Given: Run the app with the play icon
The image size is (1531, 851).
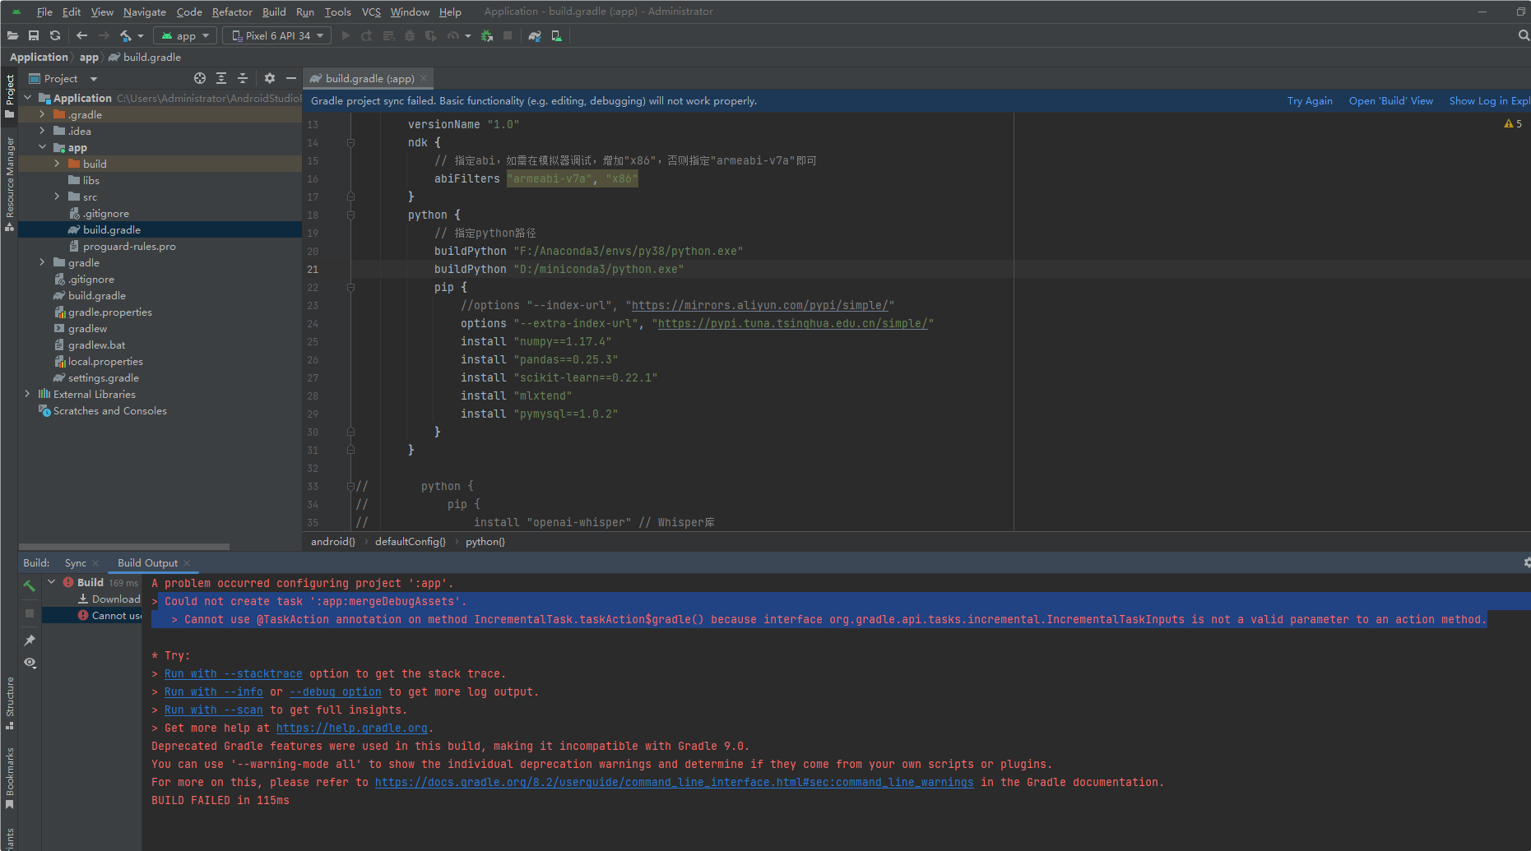Looking at the screenshot, I should point(346,35).
